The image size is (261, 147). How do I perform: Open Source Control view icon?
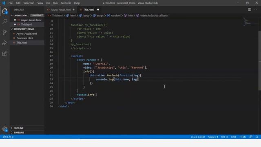click(x=4, y=32)
